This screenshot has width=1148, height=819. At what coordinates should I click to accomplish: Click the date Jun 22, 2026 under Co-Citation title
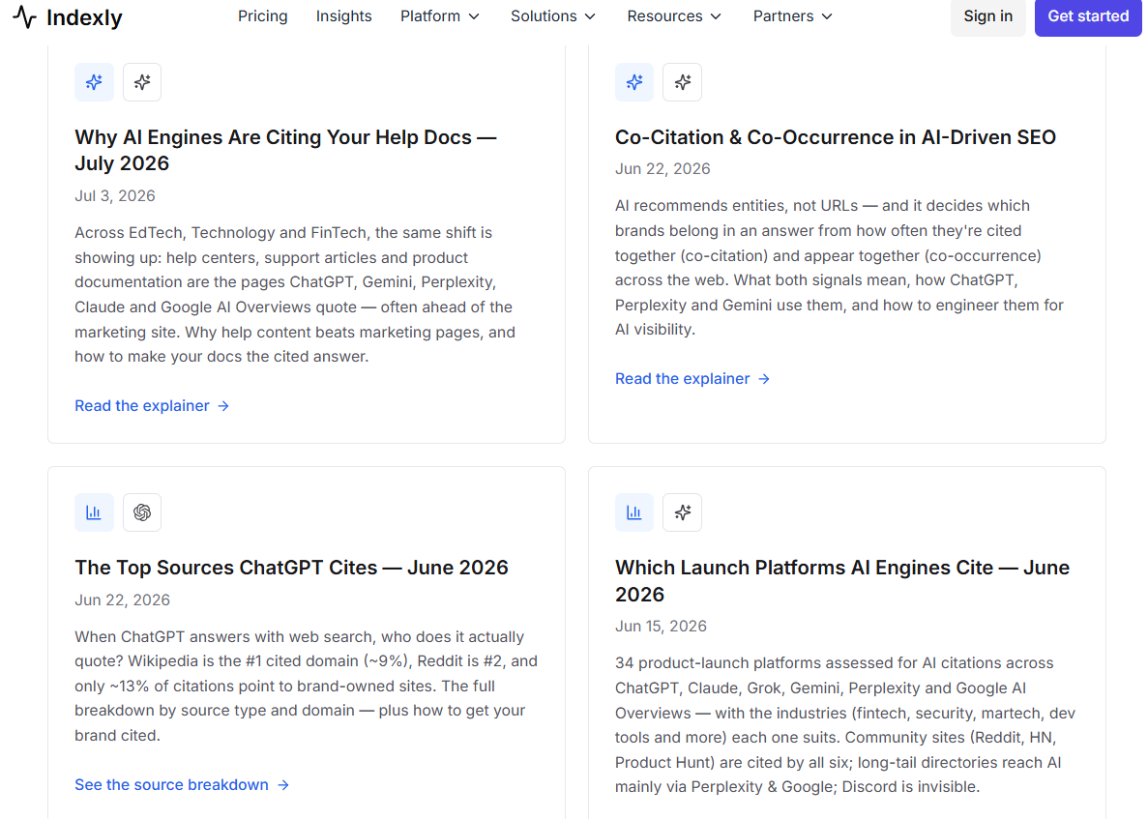pyautogui.click(x=662, y=169)
